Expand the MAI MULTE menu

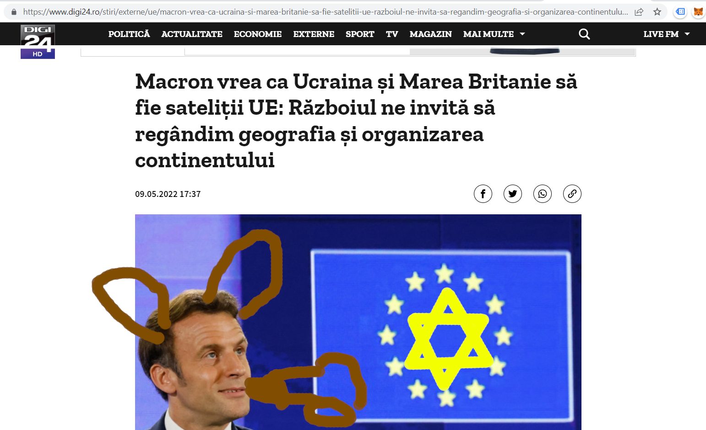pos(494,34)
